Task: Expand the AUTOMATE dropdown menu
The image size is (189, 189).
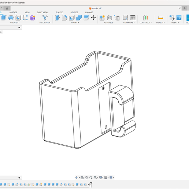Action: (x=45, y=23)
